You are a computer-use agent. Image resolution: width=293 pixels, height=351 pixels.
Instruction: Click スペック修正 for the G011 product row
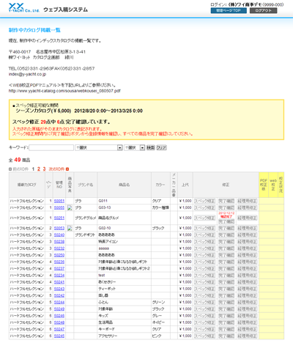204,201
